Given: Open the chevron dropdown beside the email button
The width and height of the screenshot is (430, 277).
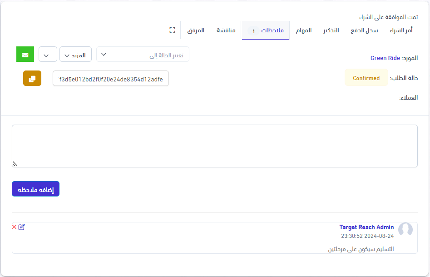Looking at the screenshot, I should pyautogui.click(x=47, y=55).
